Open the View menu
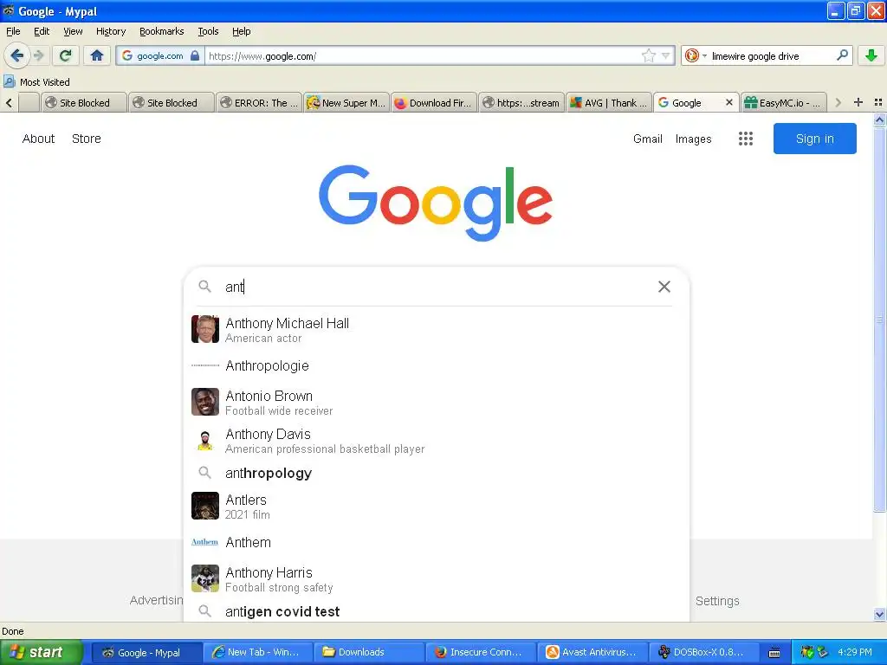 tap(73, 31)
